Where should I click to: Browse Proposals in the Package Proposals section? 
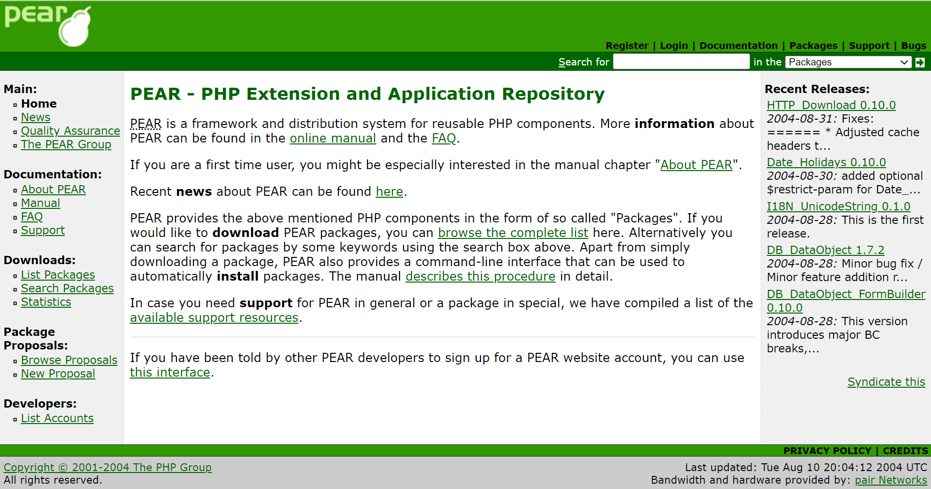69,360
